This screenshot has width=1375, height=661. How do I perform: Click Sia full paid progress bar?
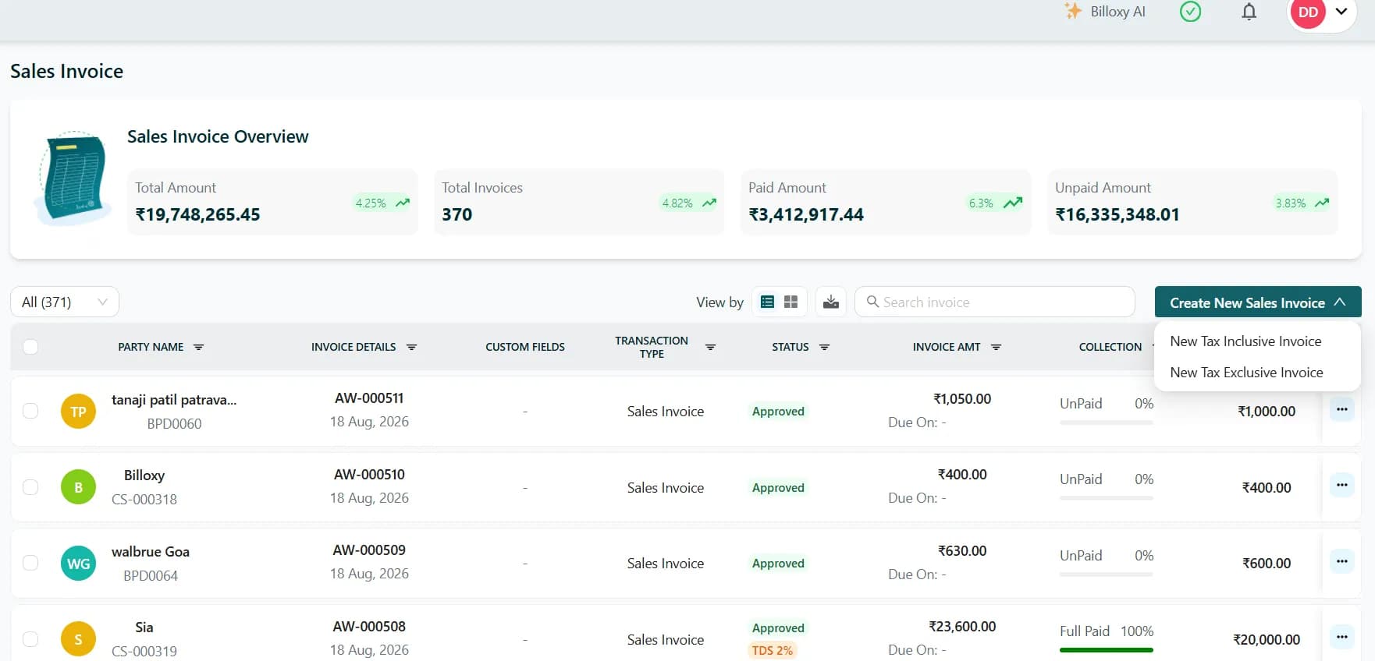click(1106, 649)
